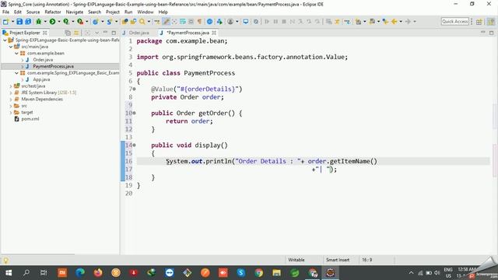The height and width of the screenshot is (280, 498).
Task: Select PaymentProcess.java in the tree
Action: tap(53, 66)
